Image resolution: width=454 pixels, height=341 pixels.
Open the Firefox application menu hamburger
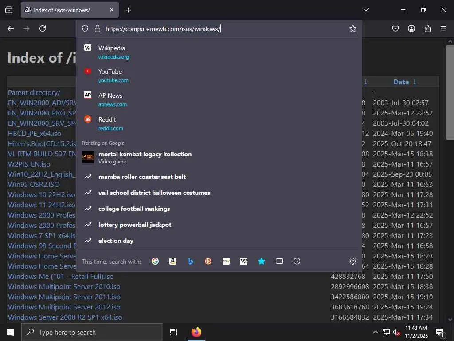[x=443, y=28]
